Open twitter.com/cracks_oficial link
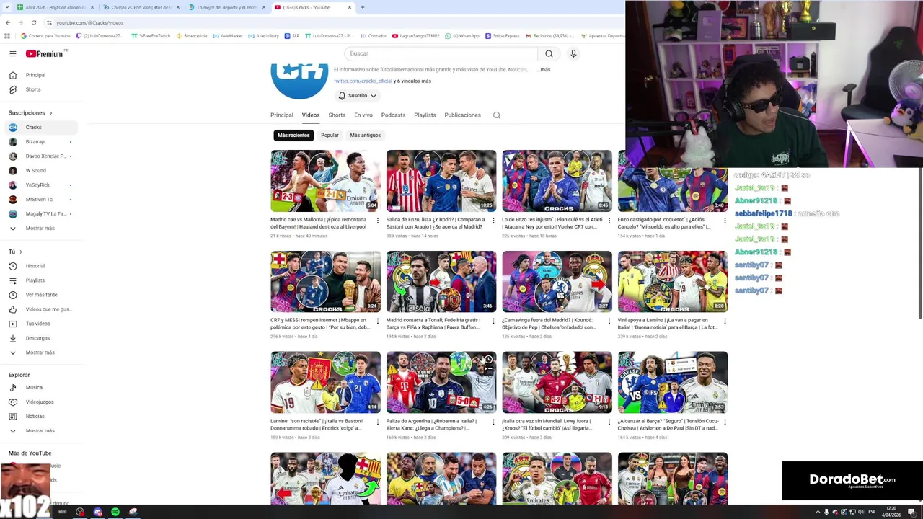The image size is (923, 519). tap(363, 81)
